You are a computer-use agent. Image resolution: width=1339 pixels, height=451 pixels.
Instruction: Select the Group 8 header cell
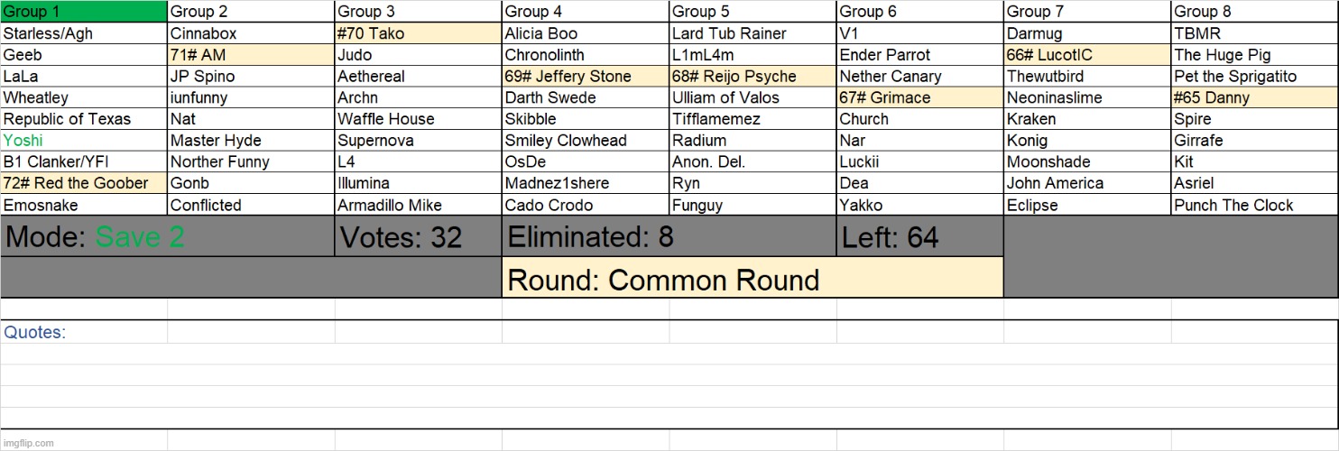1255,12
